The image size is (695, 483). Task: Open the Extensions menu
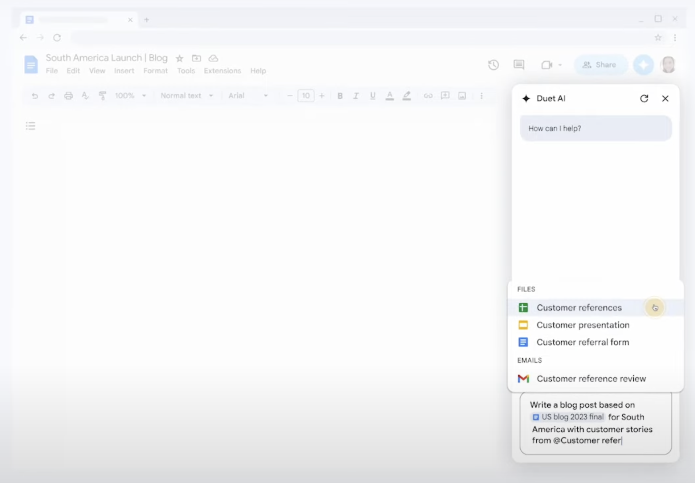pos(222,71)
